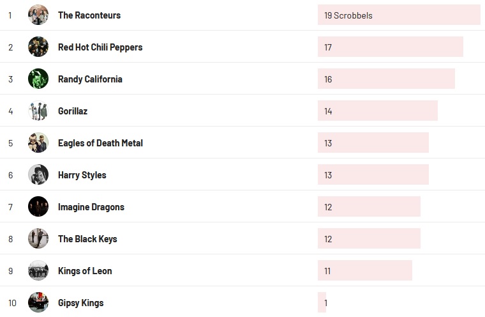Click The Raconteurs artist avatar
This screenshot has height=317, width=485.
[38, 15]
